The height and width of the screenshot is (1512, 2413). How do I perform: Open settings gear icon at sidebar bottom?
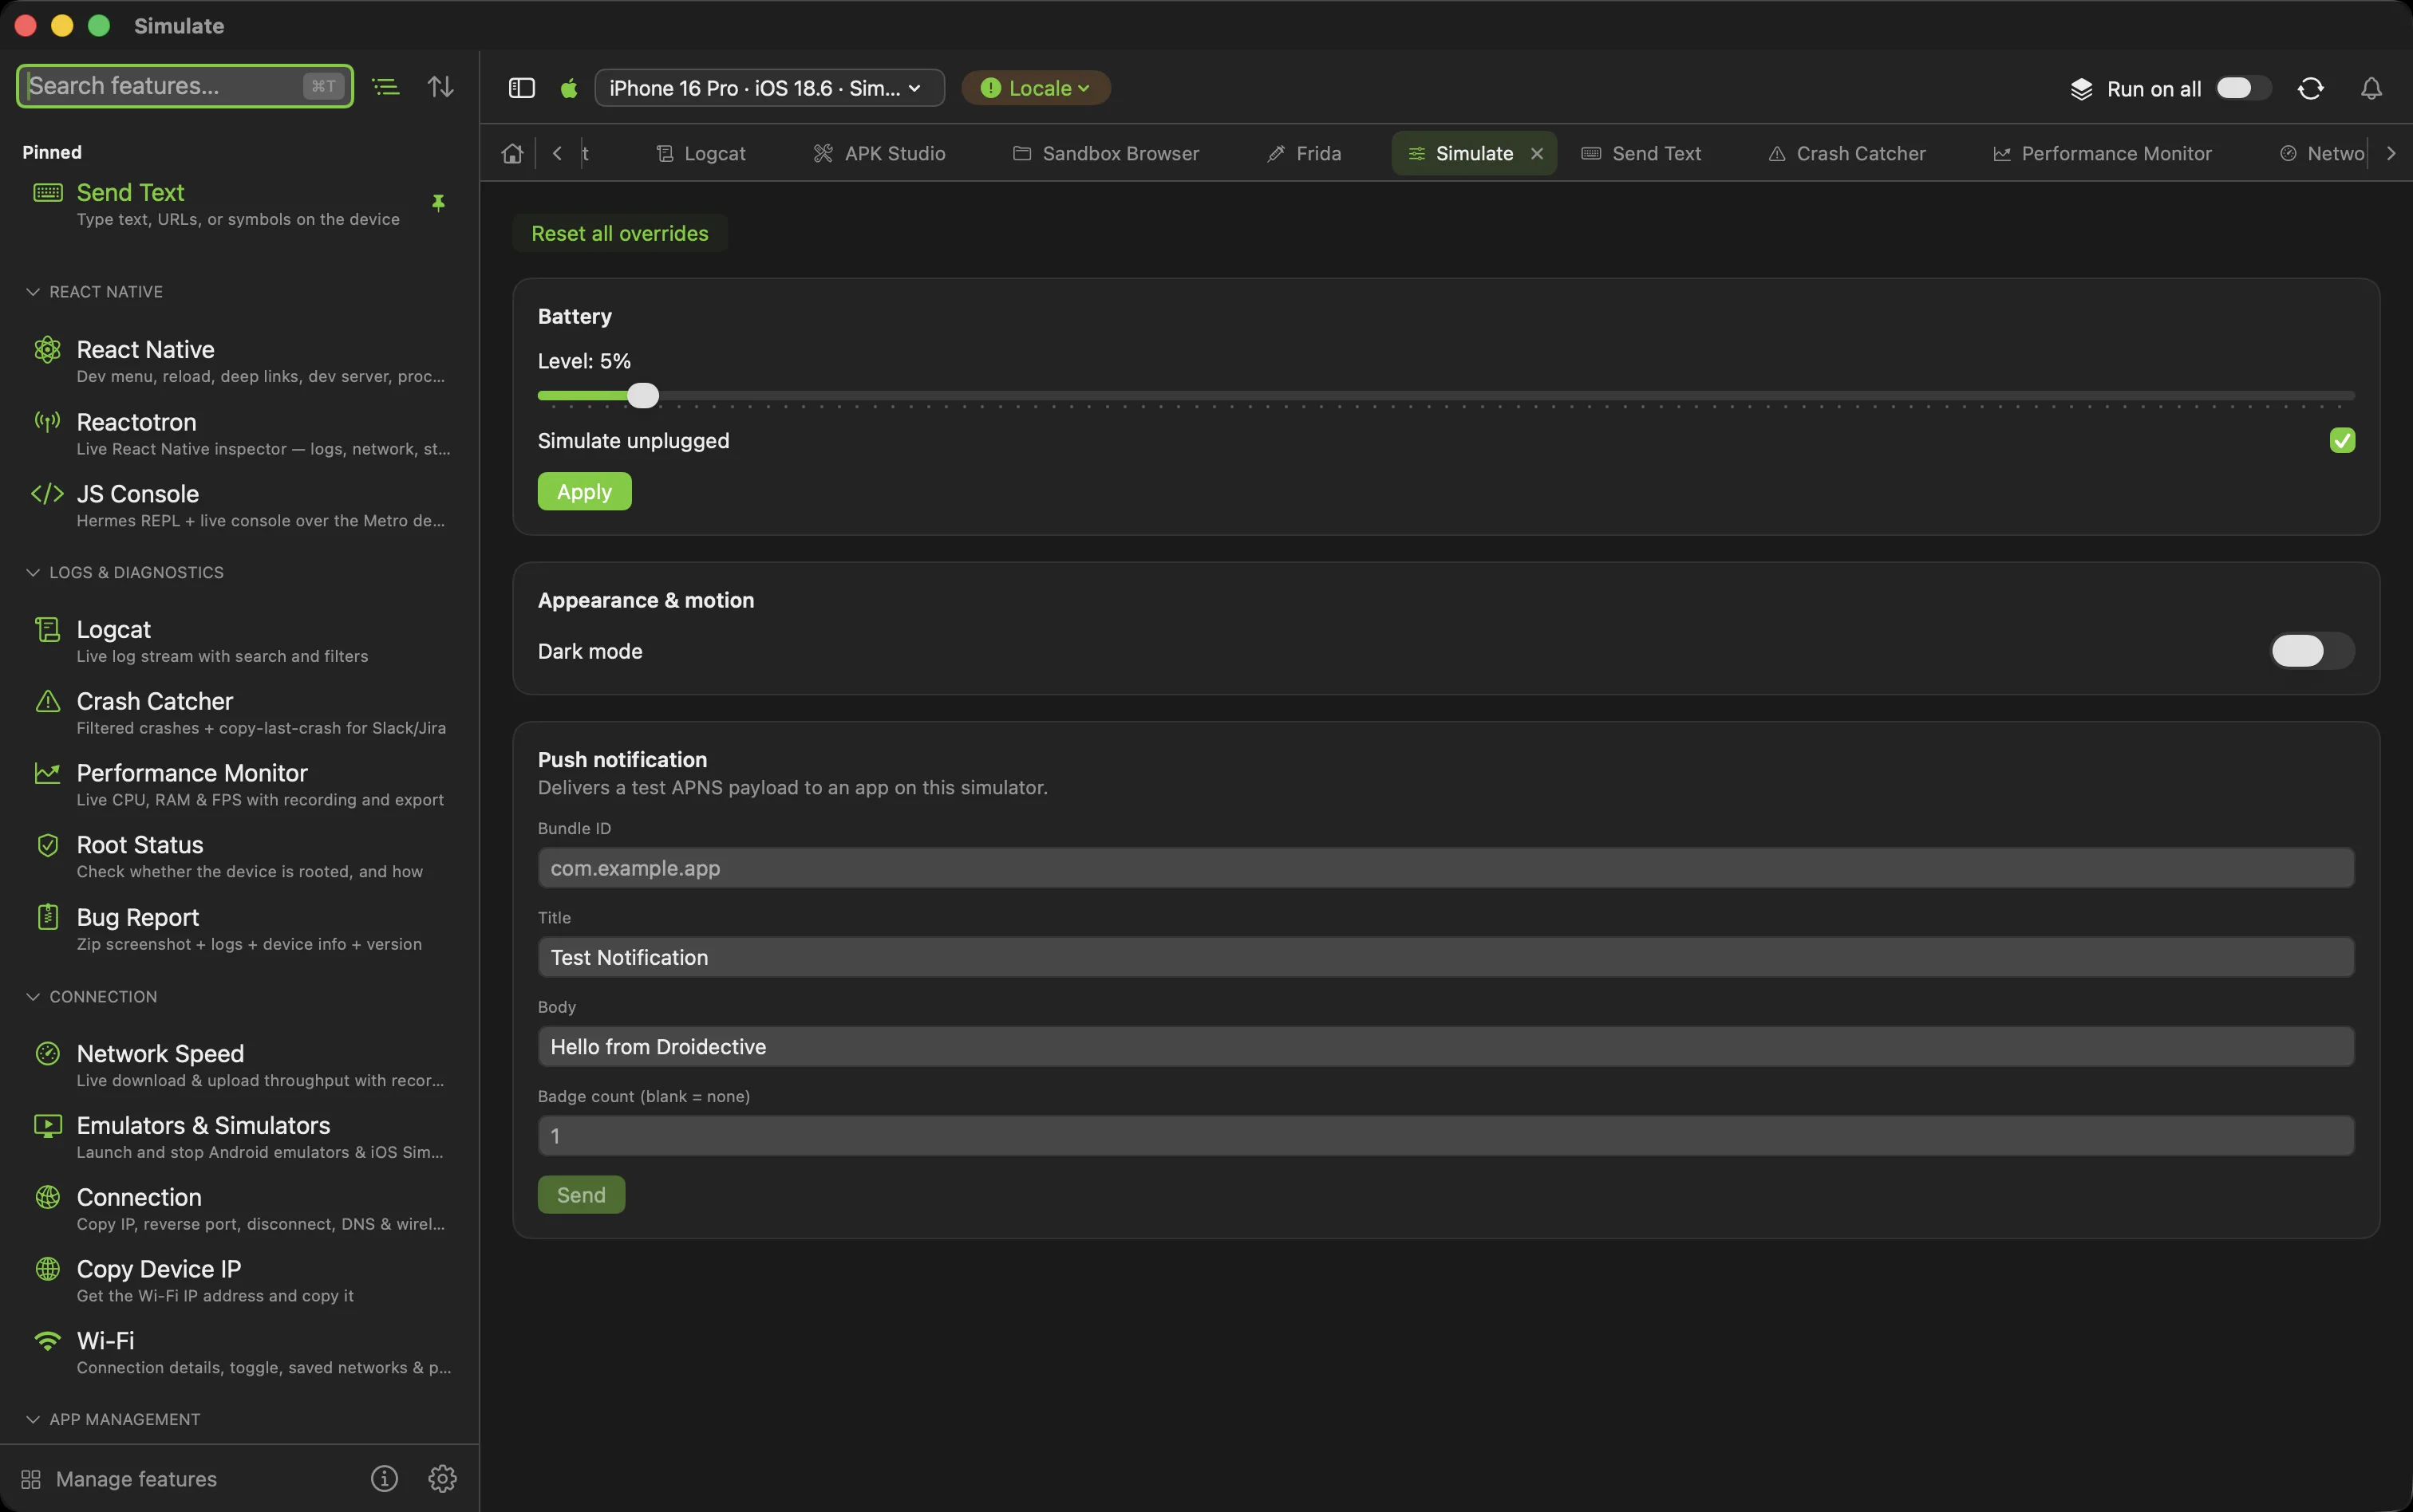442,1478
